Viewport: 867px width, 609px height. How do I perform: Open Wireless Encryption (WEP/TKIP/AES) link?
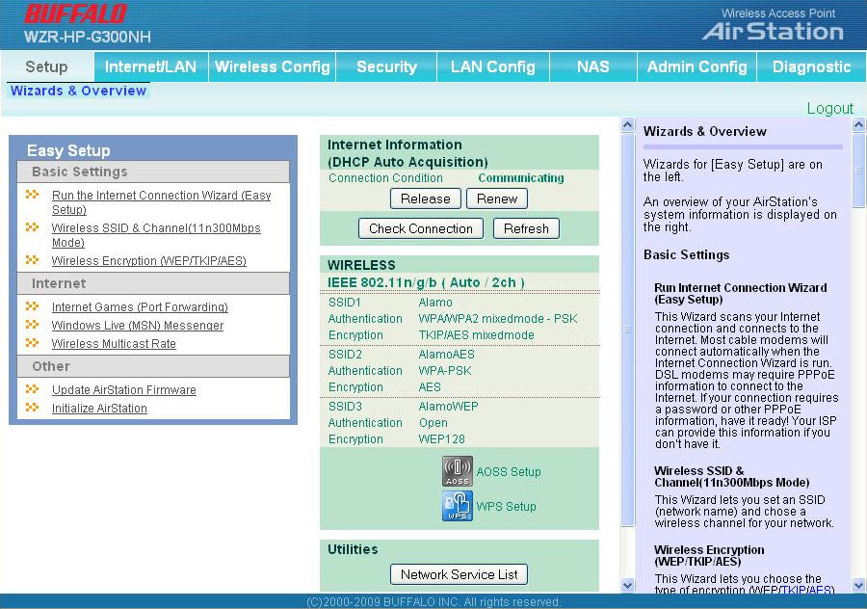click(148, 260)
